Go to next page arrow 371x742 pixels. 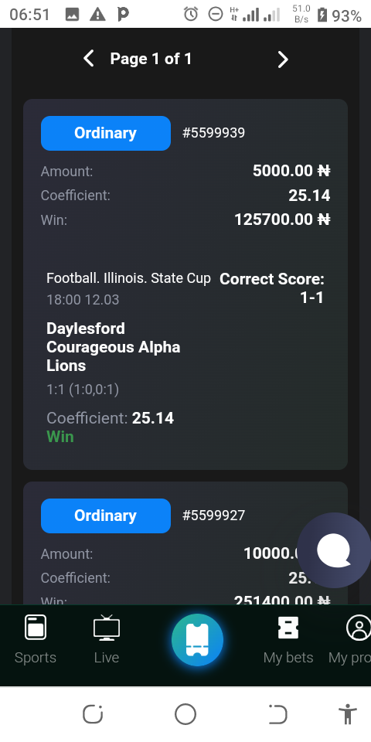click(x=283, y=60)
